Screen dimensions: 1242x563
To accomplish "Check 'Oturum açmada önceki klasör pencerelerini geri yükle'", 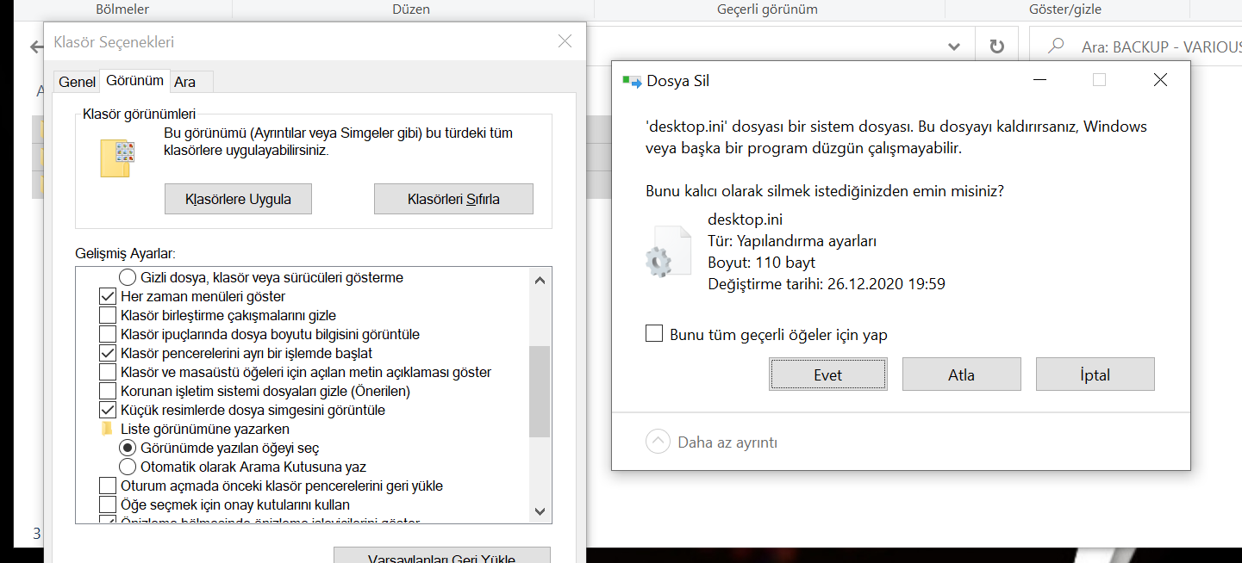I will pyautogui.click(x=108, y=486).
